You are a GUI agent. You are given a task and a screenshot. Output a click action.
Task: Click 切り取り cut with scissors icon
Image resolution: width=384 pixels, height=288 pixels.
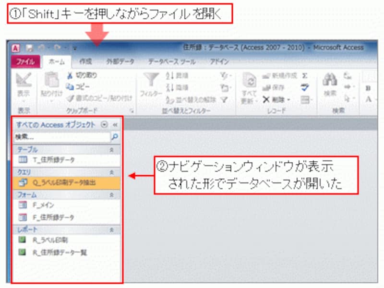pos(82,75)
